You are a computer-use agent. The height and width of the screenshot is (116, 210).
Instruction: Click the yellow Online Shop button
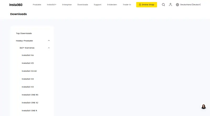pyautogui.click(x=146, y=5)
